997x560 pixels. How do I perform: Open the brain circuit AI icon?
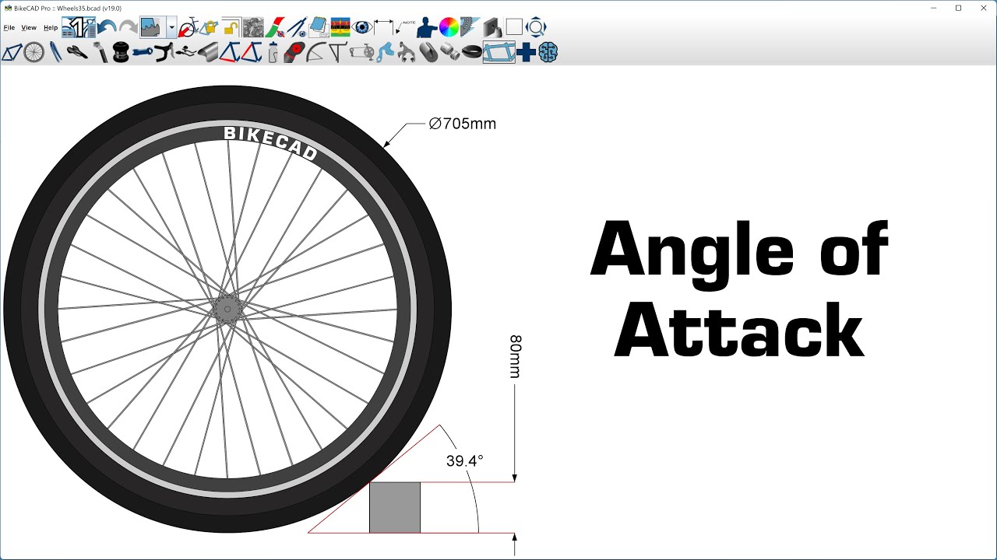pyautogui.click(x=548, y=52)
